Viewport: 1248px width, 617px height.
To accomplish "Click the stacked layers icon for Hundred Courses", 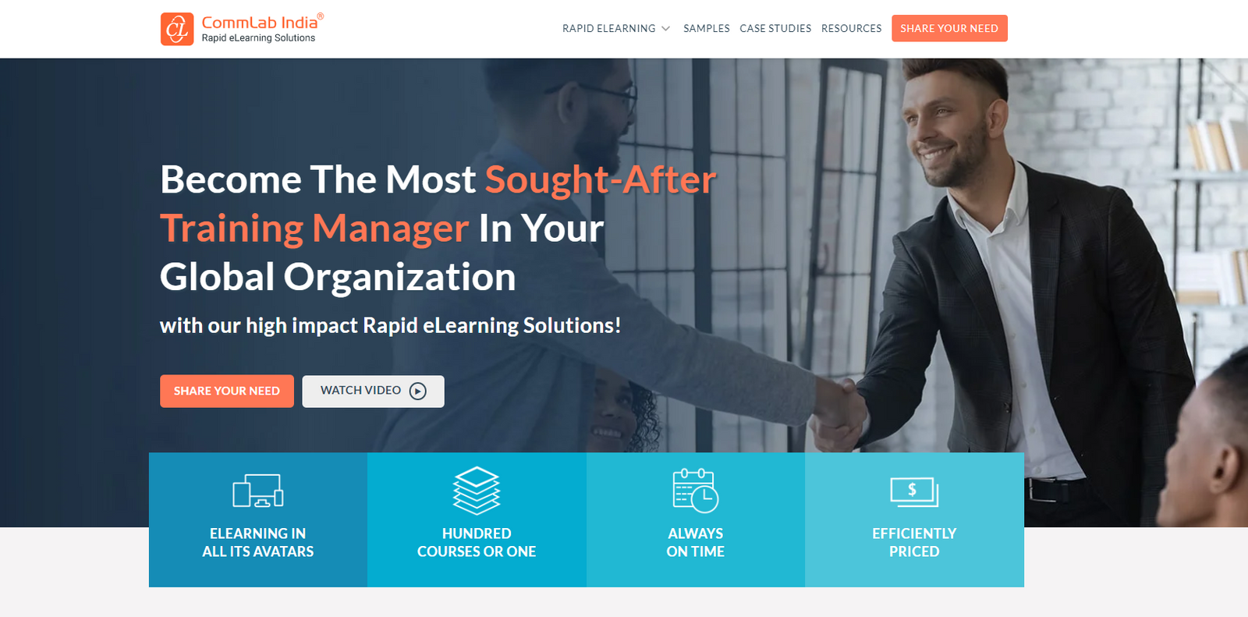I will tap(477, 491).
